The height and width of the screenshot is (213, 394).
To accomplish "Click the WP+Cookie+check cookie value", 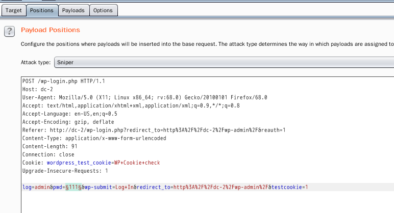I will coord(137,163).
